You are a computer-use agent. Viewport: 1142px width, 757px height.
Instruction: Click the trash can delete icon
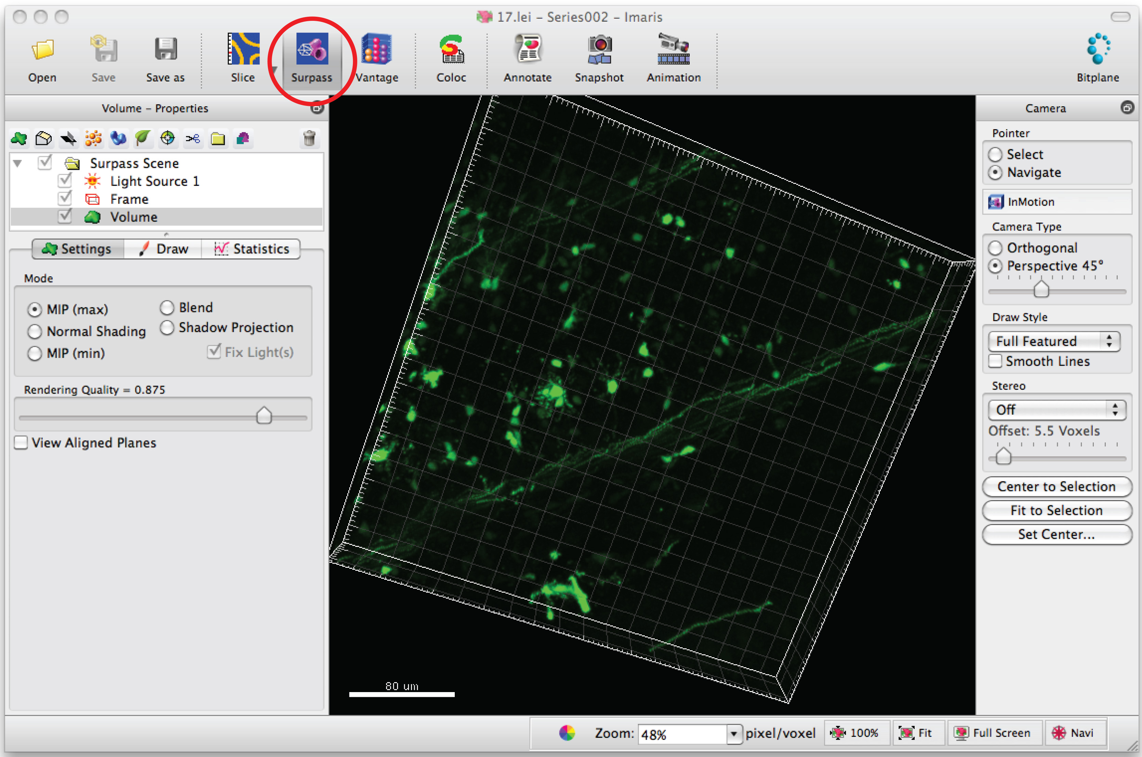coord(309,139)
